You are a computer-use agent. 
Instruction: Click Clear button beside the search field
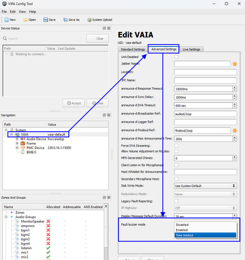pos(97,39)
